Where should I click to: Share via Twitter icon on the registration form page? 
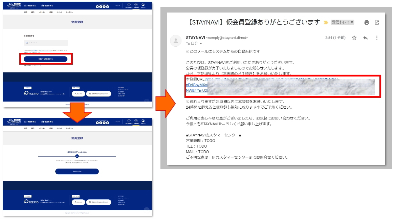point(97,6)
